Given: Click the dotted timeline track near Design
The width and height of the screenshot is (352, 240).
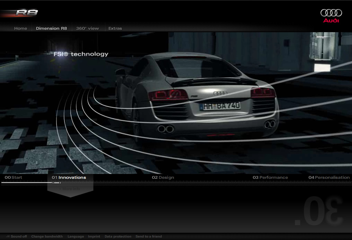Looking at the screenshot, I should (163, 183).
